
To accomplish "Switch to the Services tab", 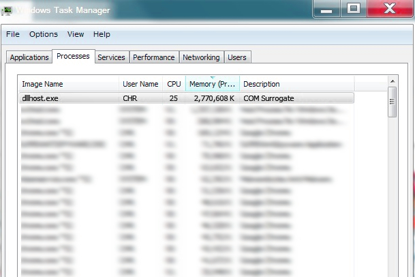I will coord(112,57).
